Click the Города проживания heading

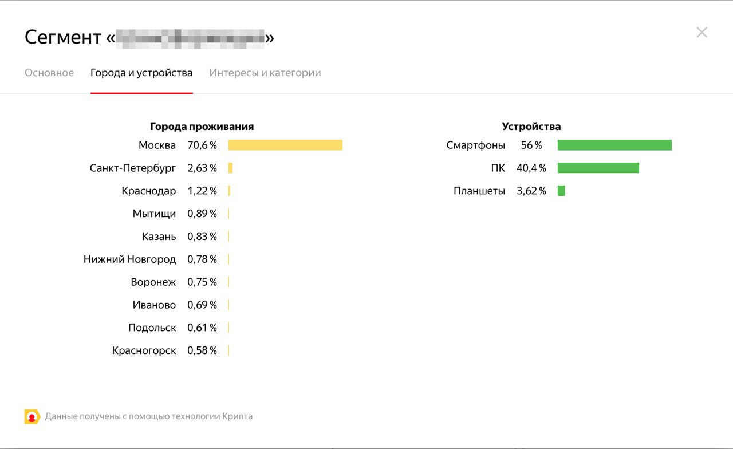pyautogui.click(x=202, y=127)
